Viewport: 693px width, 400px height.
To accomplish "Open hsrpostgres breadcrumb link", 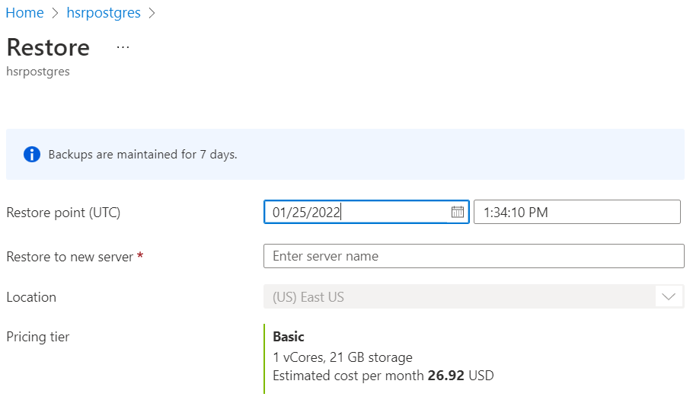I will pyautogui.click(x=104, y=13).
